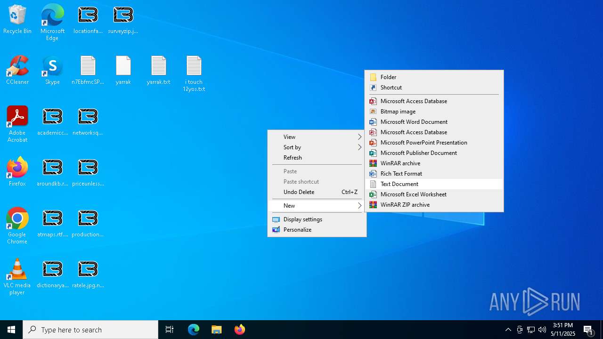Viewport: 603px width, 339px height.
Task: Create a new Microsoft Excel Worksheet
Action: [434, 194]
